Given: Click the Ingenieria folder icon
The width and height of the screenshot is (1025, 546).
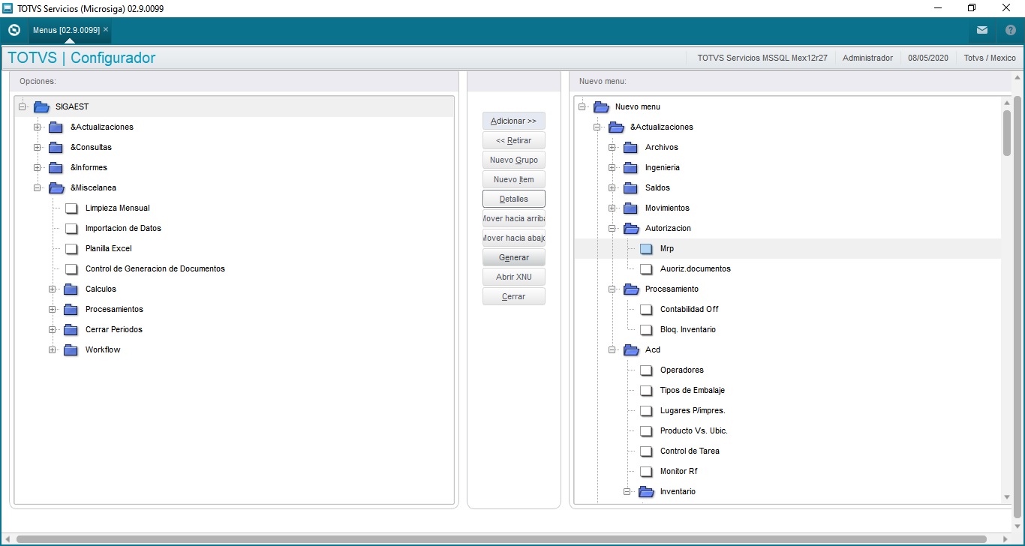Looking at the screenshot, I should (630, 167).
